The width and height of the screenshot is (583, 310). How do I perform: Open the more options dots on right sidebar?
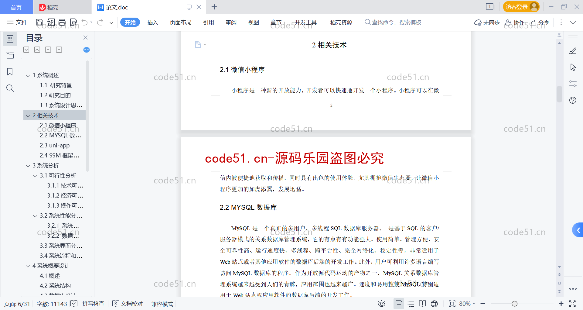(573, 289)
